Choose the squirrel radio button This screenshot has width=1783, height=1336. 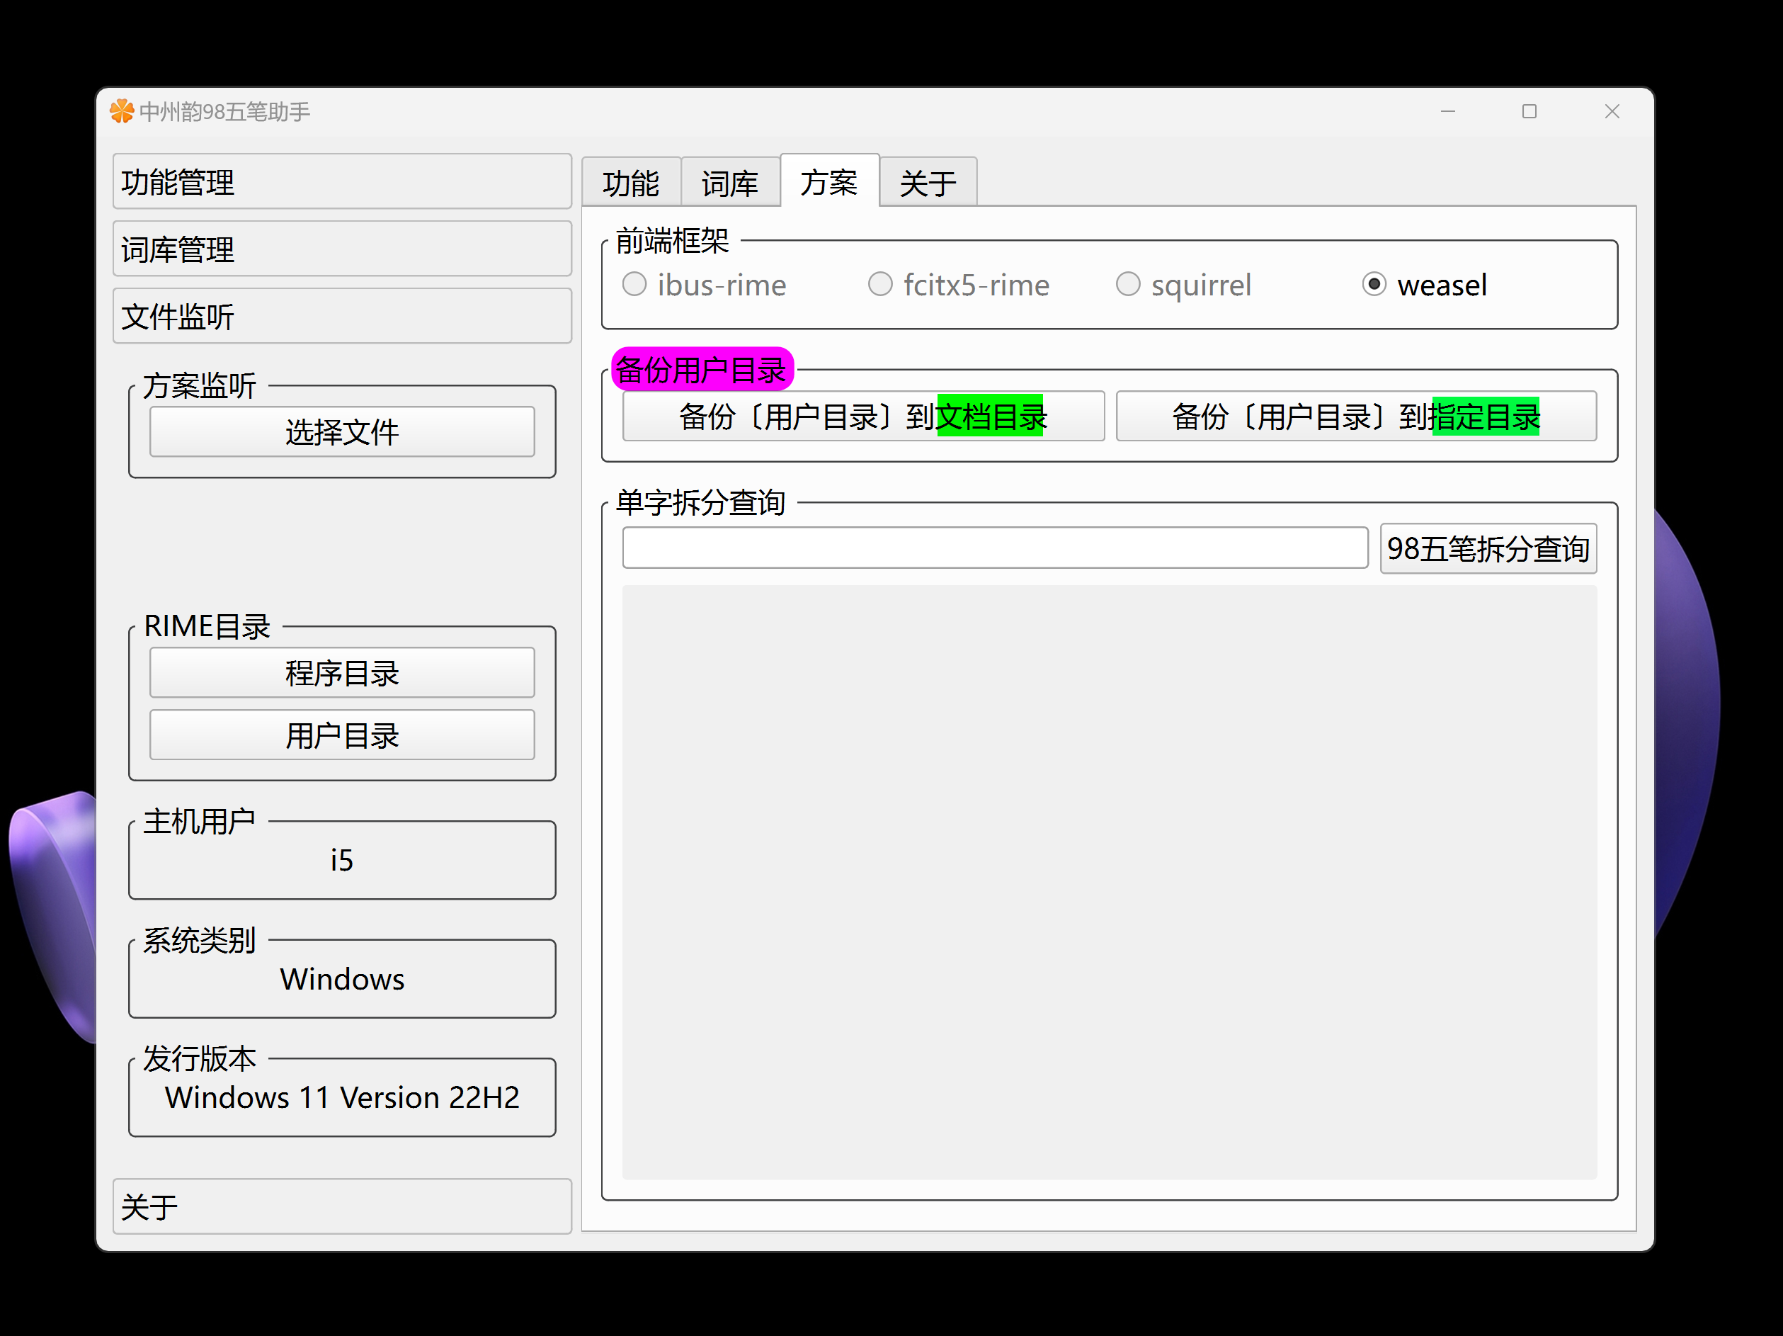1128,285
